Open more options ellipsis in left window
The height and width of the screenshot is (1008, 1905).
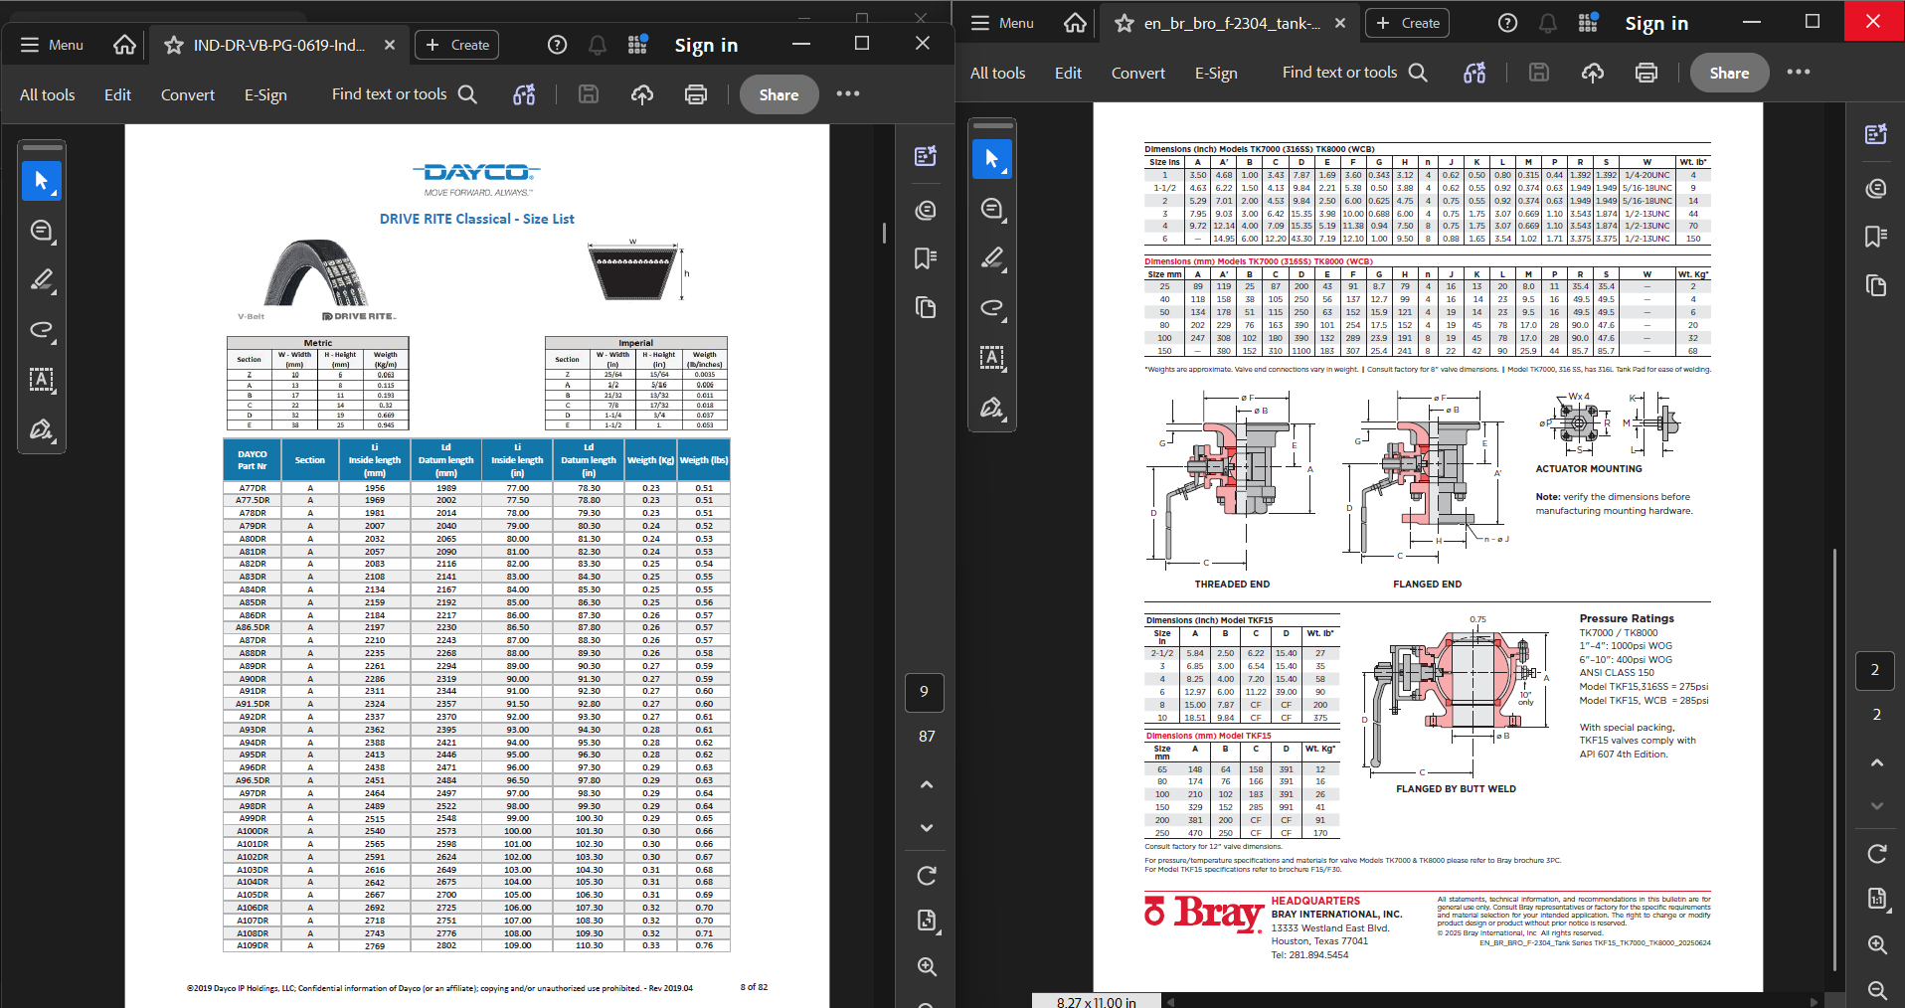[x=848, y=93]
